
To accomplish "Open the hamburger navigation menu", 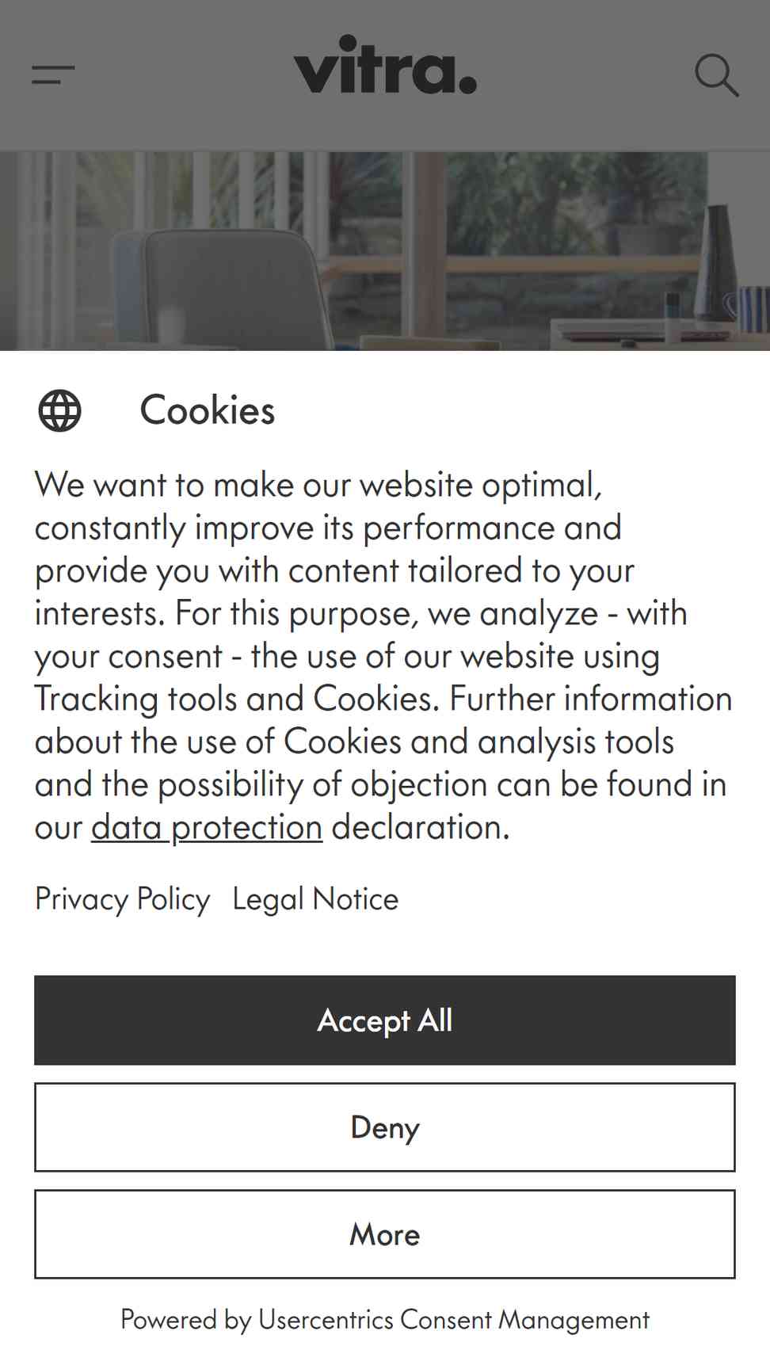I will pyautogui.click(x=53, y=75).
